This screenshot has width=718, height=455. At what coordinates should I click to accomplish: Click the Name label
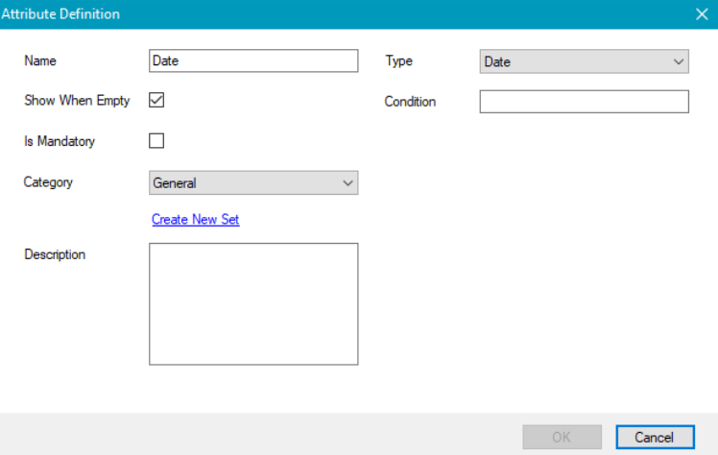pos(40,61)
